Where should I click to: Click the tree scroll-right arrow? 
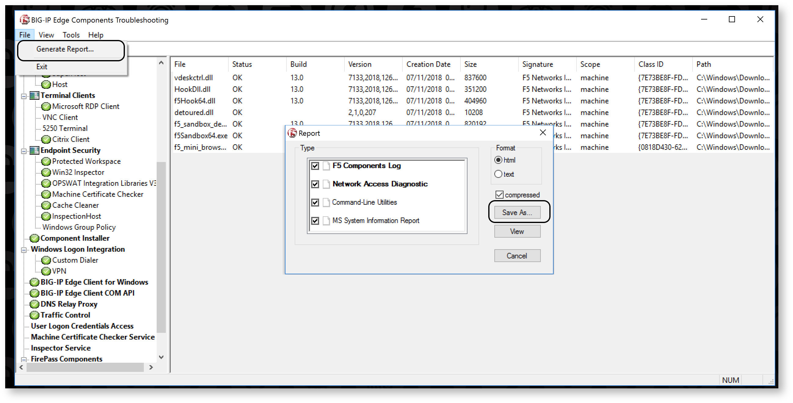[151, 368]
